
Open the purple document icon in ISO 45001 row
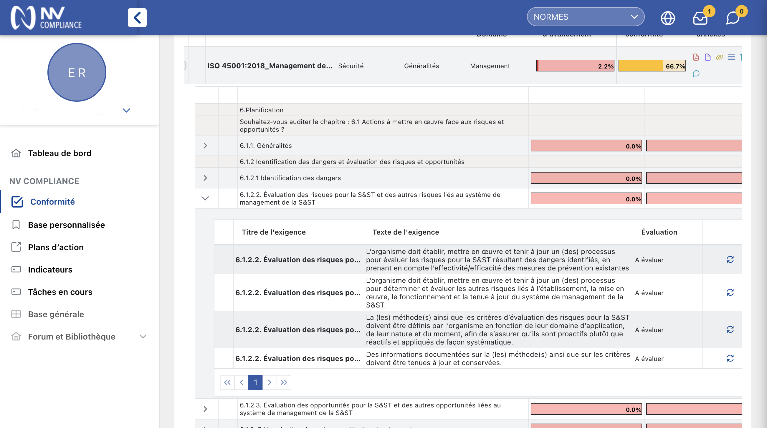click(708, 57)
